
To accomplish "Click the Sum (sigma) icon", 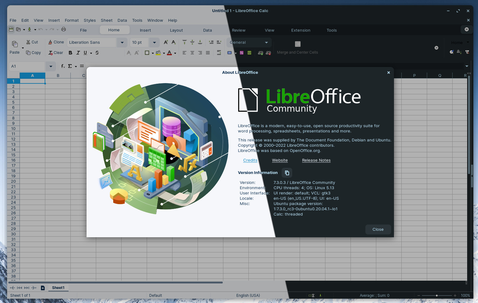I will click(70, 66).
